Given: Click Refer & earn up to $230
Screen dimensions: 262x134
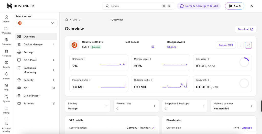Looking at the screenshot, I should 199,6.
